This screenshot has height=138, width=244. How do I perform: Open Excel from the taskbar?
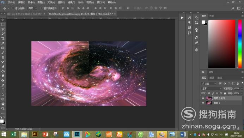[x=14, y=134]
